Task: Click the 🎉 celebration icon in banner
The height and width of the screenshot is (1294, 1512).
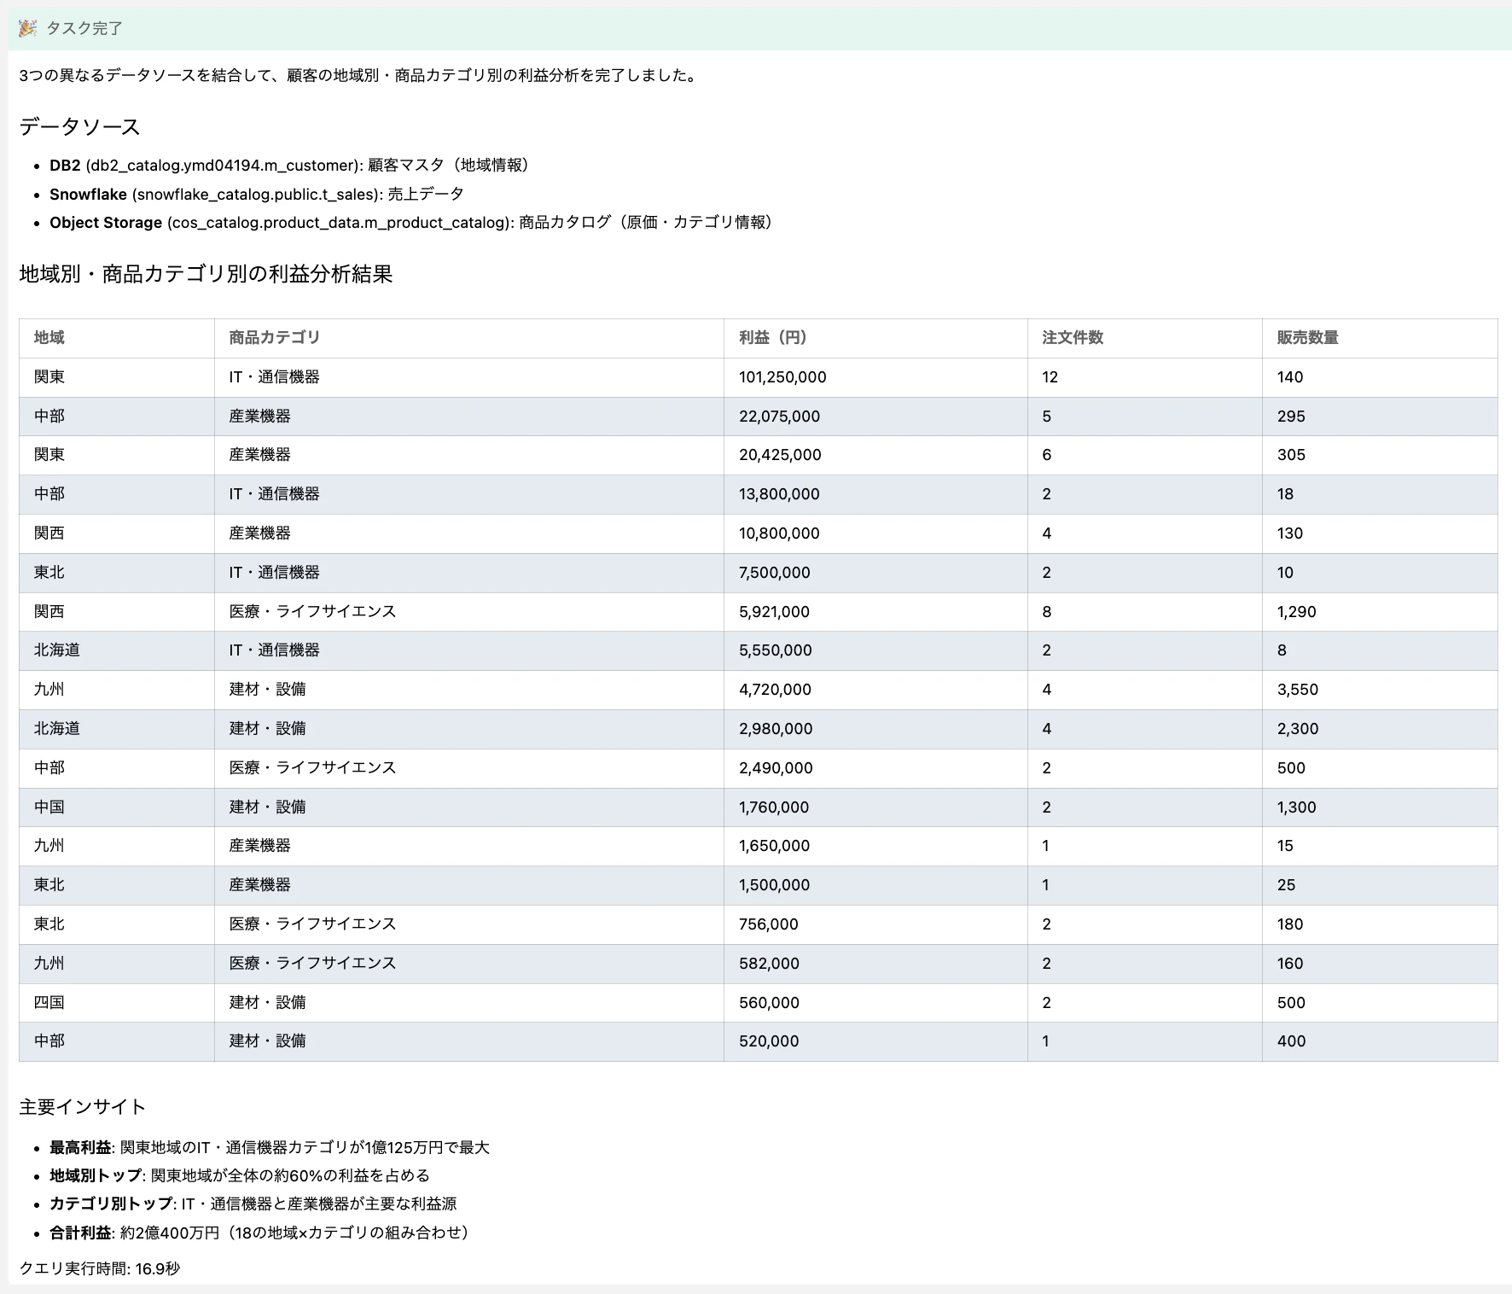Action: coord(27,28)
